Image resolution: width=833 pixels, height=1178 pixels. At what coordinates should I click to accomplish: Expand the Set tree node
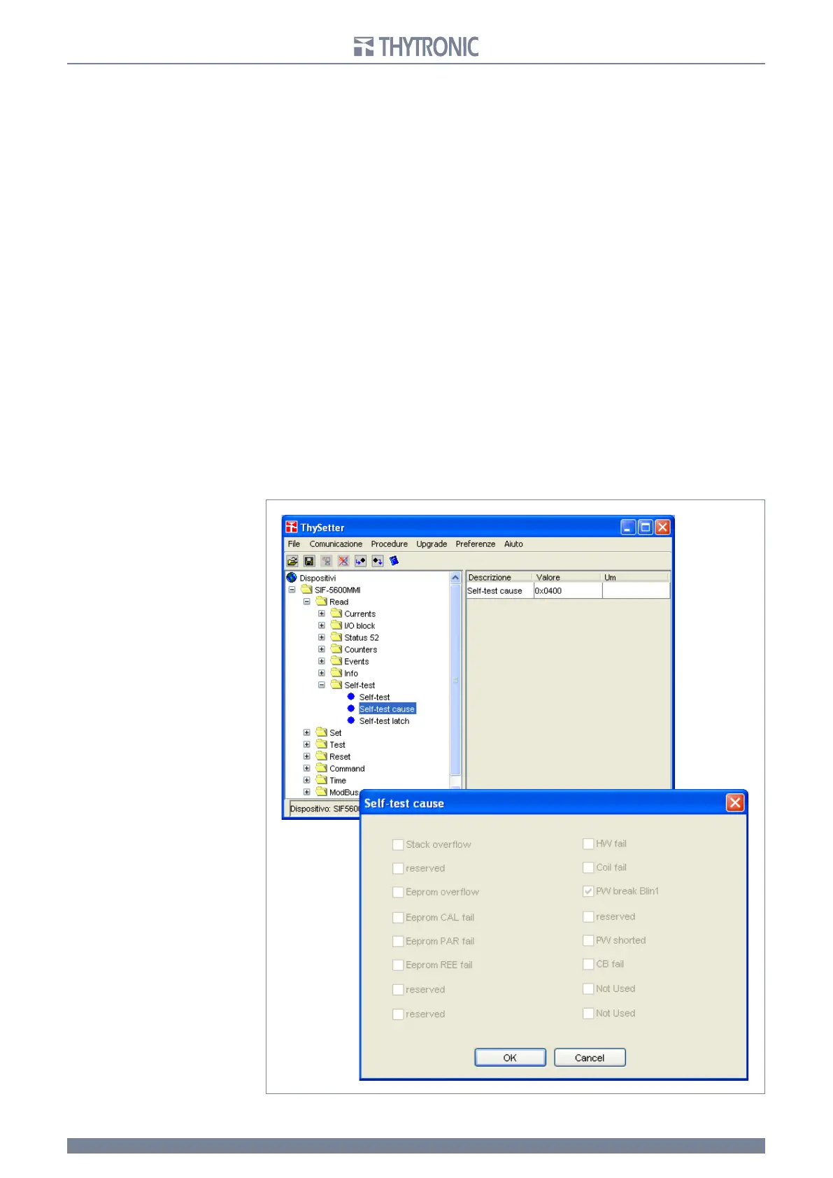306,732
